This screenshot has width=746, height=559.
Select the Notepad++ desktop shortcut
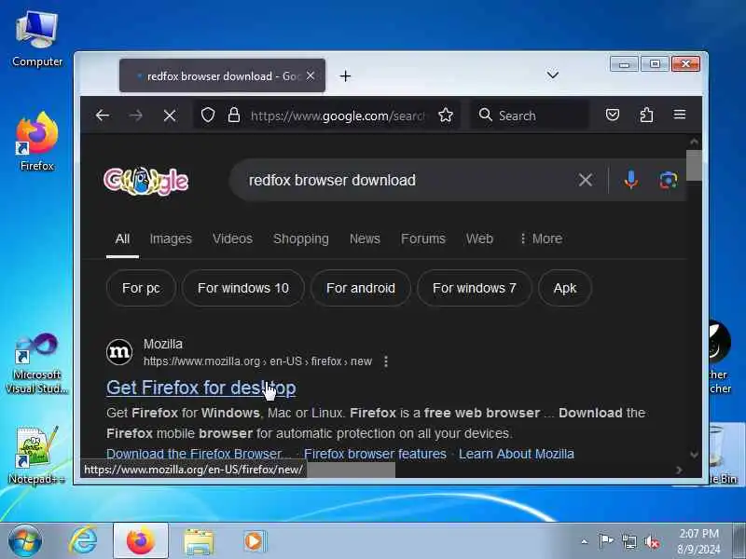[x=37, y=455]
